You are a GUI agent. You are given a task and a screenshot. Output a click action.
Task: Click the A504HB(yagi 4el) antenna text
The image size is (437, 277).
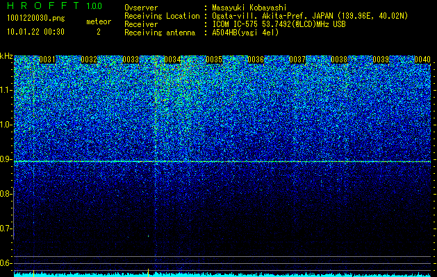245,33
